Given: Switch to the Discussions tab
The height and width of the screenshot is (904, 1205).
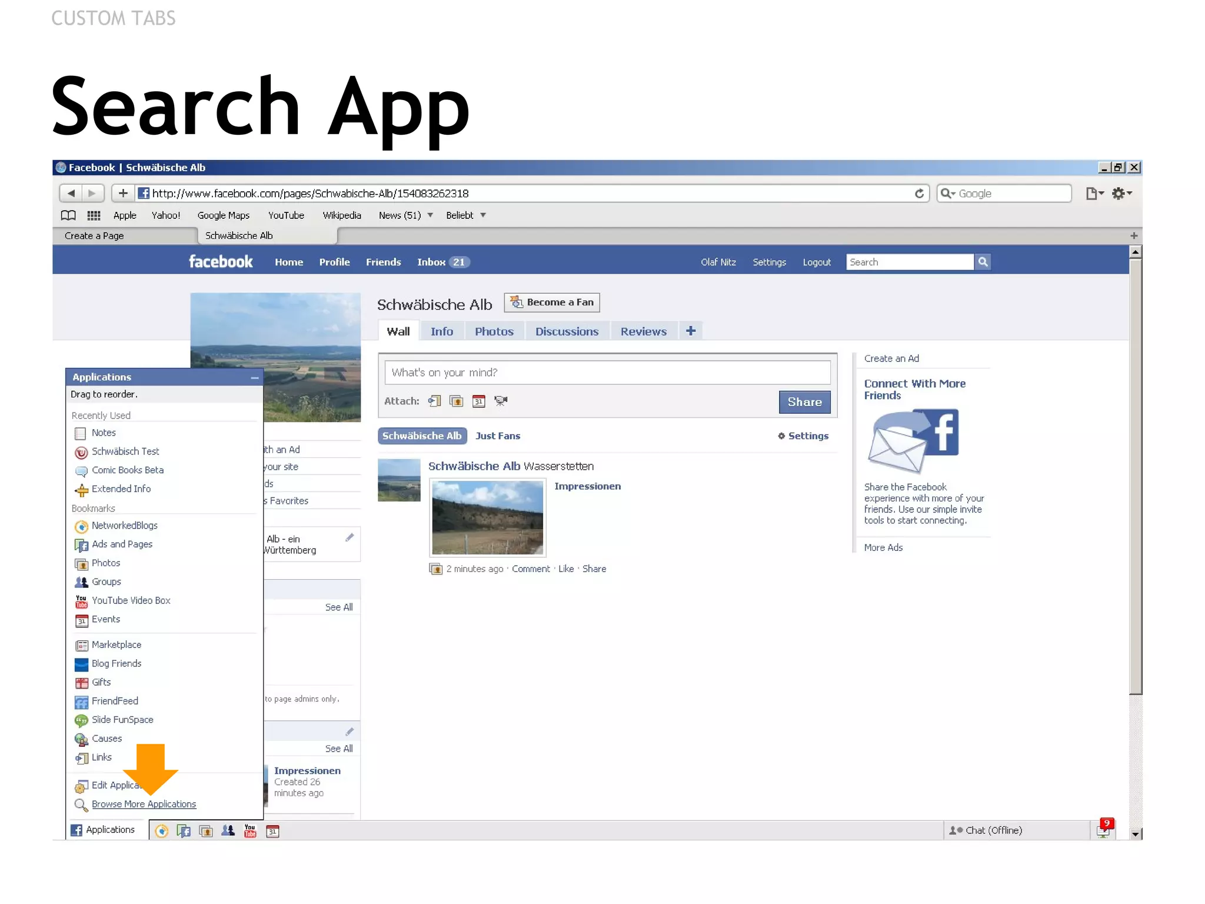Looking at the screenshot, I should (x=567, y=332).
